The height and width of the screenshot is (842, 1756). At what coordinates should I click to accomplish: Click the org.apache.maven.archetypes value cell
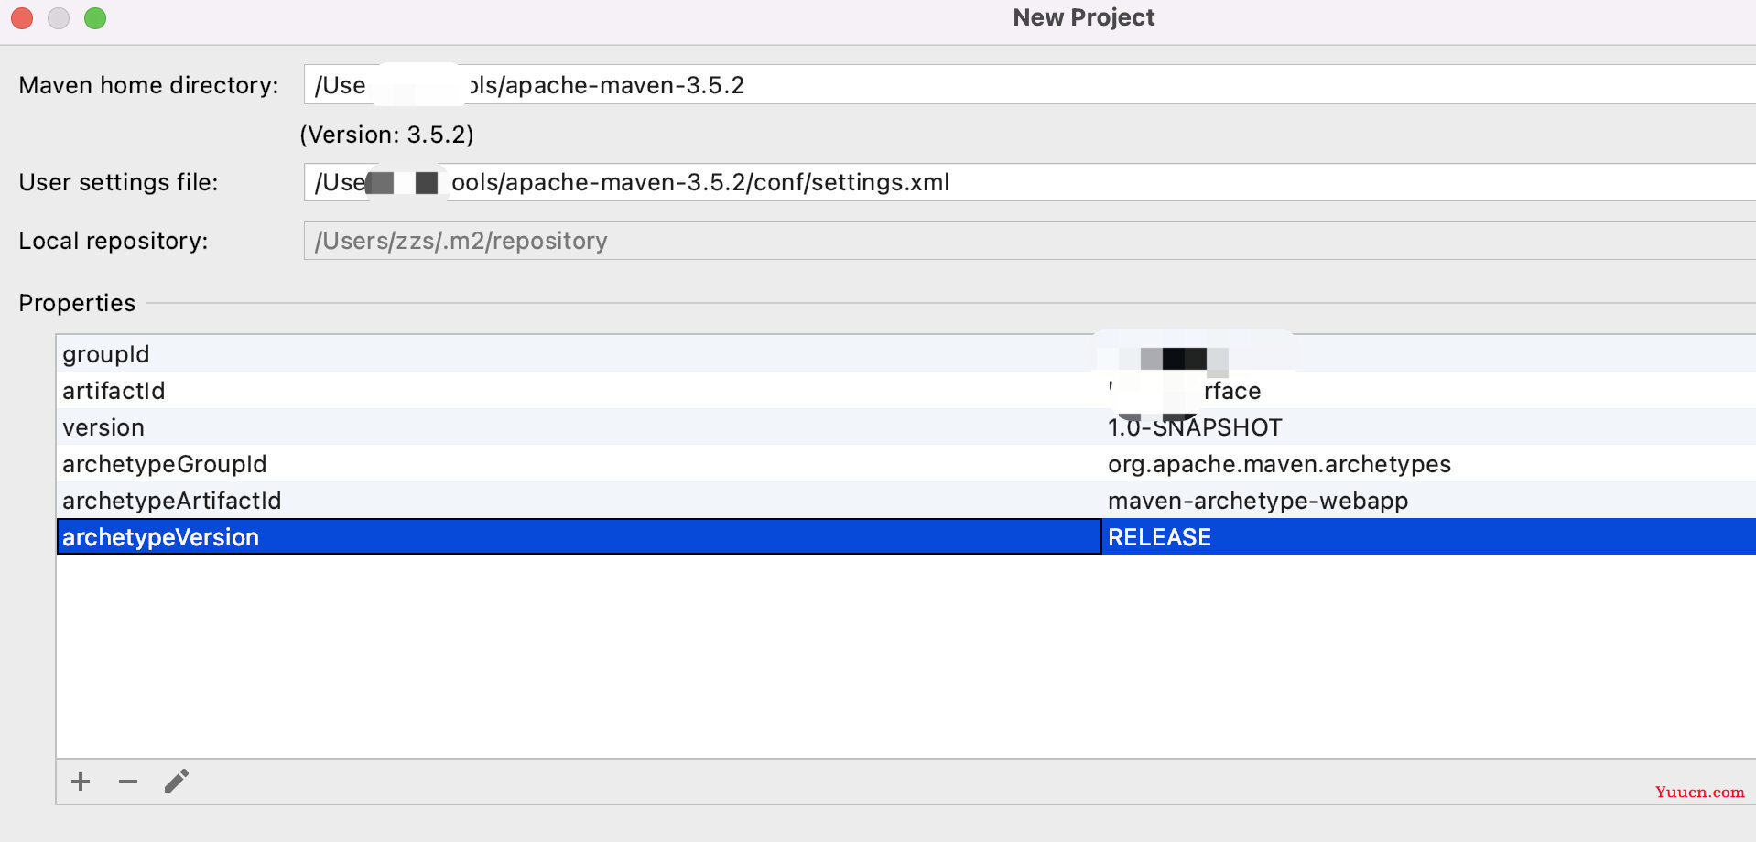tap(1279, 464)
